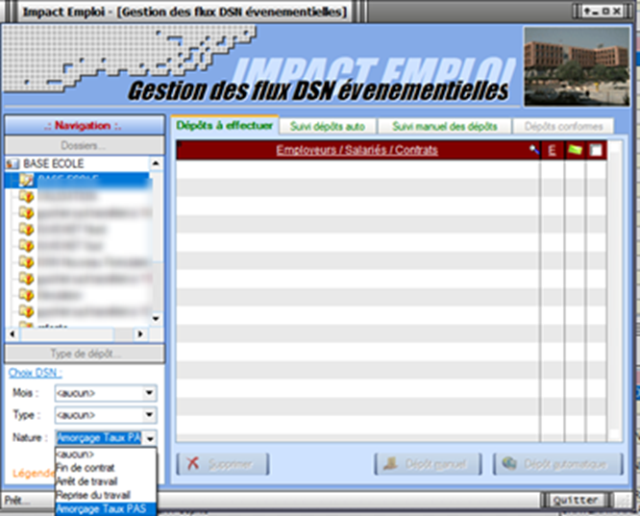Choose <aucun> in the Nature list

coord(106,455)
